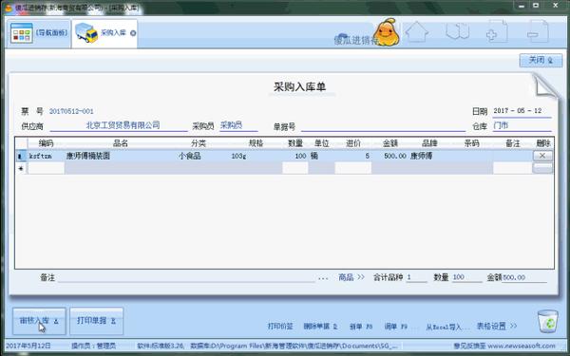
Task: Click the row selector of the ksftzm row
Action: coord(21,157)
